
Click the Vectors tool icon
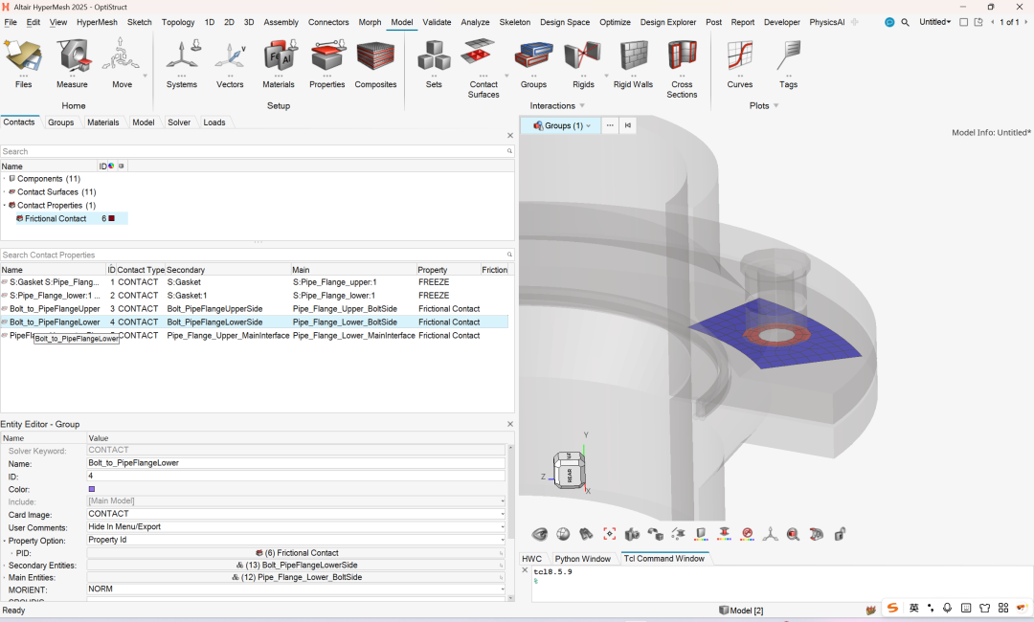[230, 57]
